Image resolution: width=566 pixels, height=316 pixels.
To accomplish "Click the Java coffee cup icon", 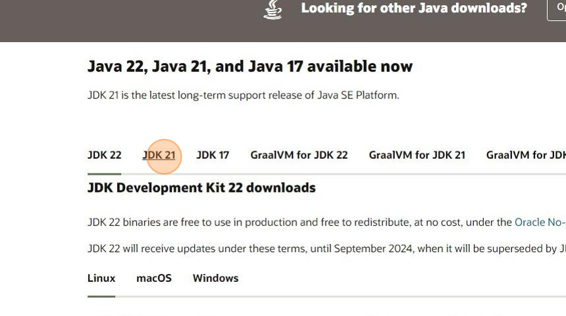I will pyautogui.click(x=272, y=9).
